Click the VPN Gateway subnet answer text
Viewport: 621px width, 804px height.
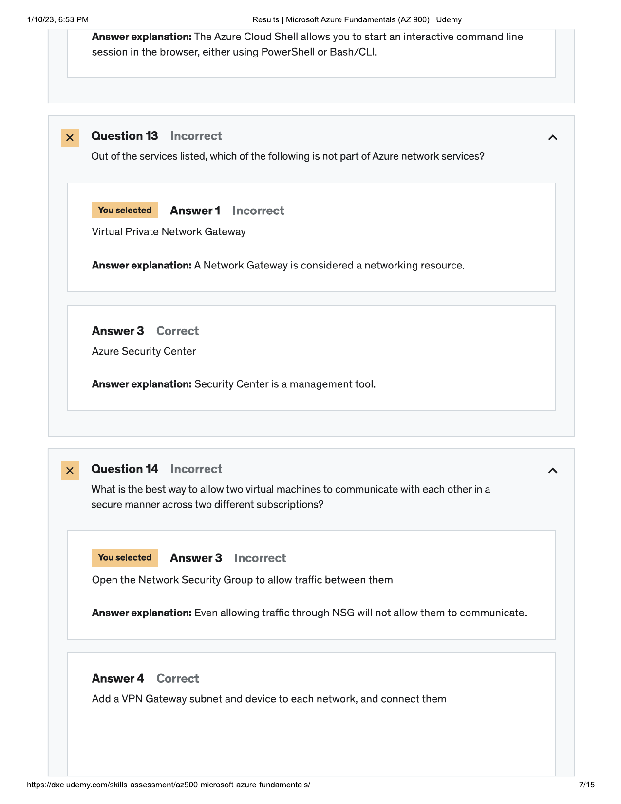(269, 699)
